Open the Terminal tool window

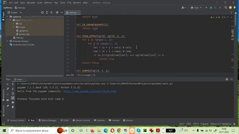[x=114, y=120]
